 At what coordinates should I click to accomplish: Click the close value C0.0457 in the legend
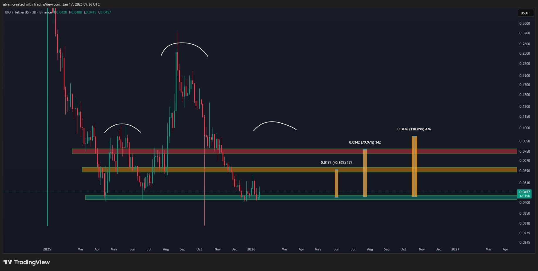105,12
